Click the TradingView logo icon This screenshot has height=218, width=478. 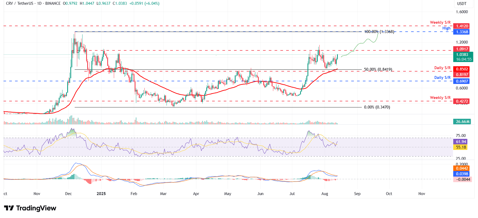[9, 208]
